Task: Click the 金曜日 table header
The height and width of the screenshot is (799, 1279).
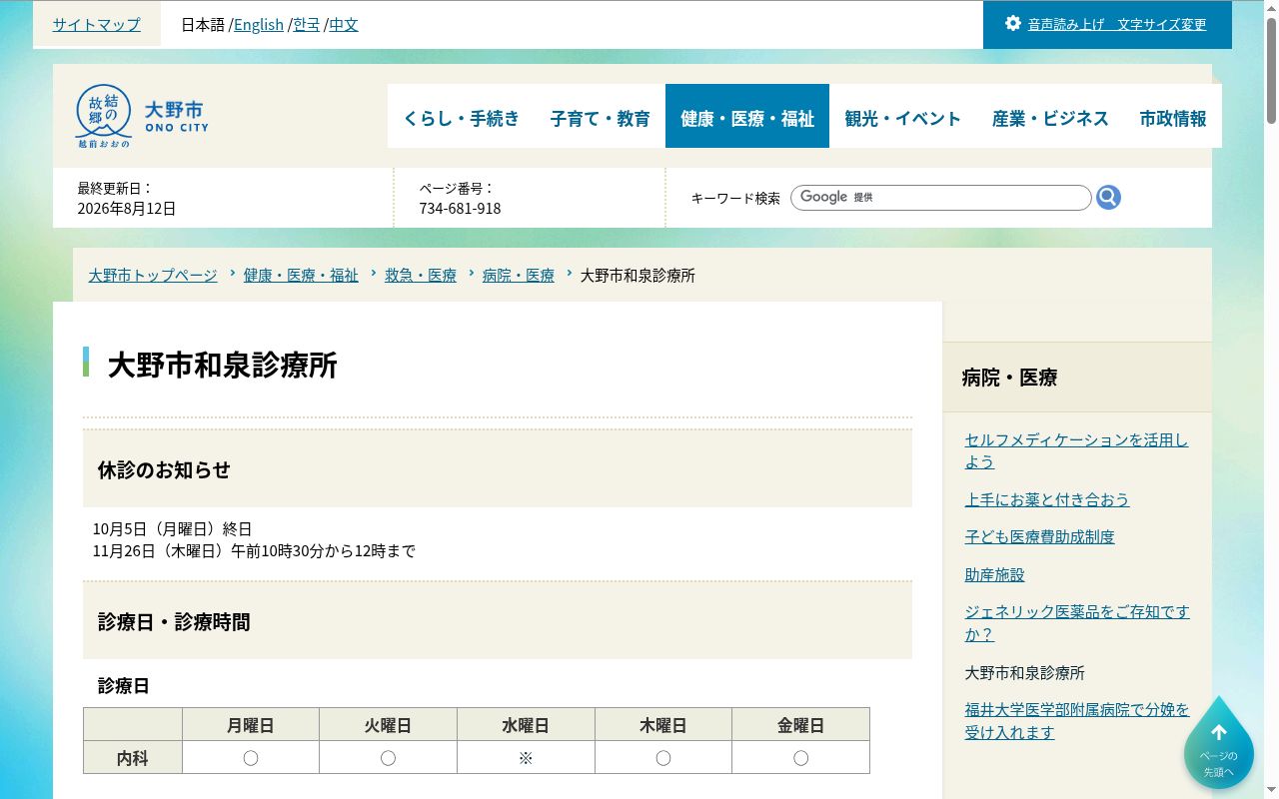Action: click(800, 725)
